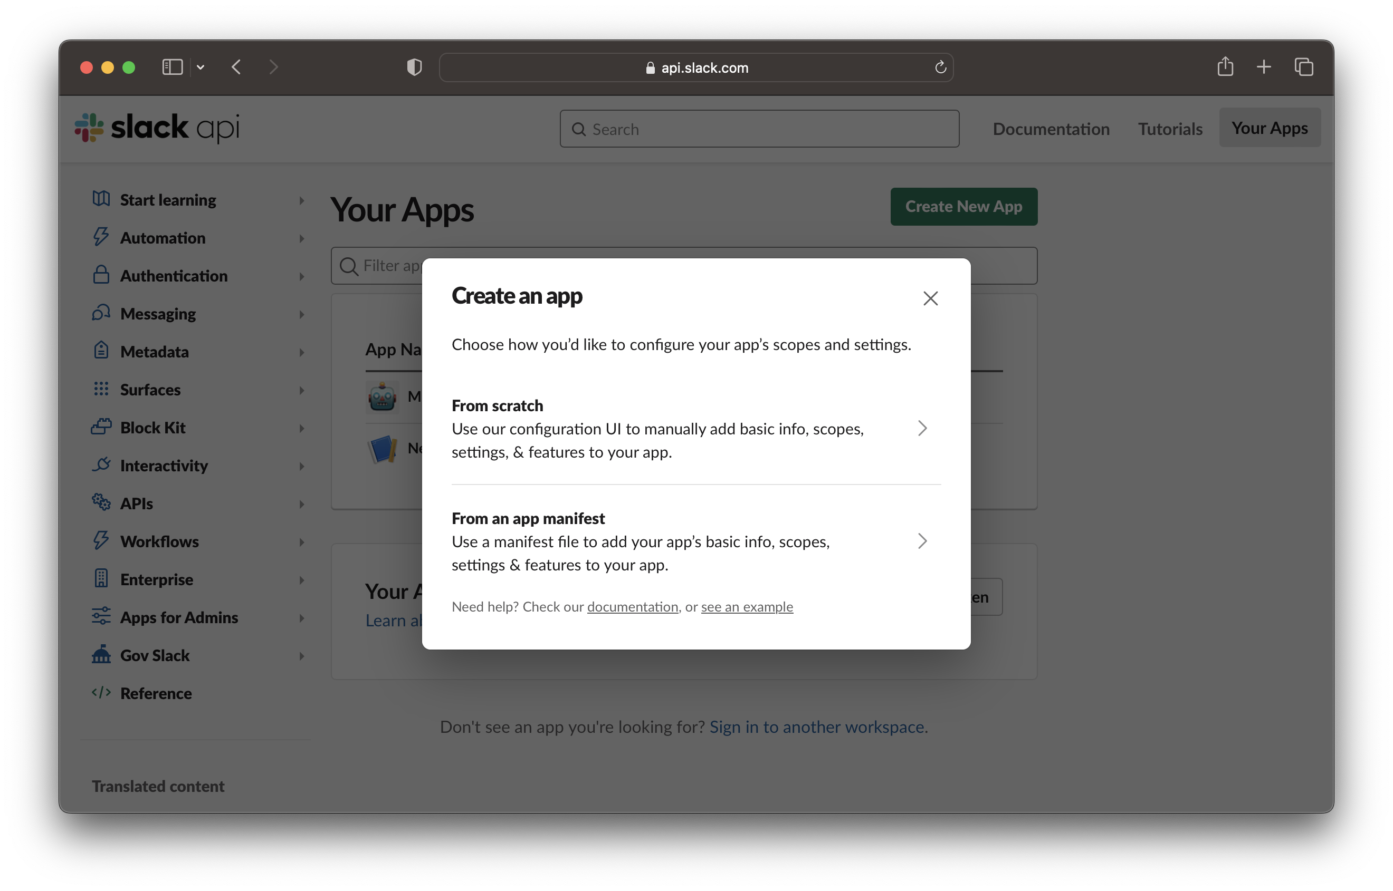The height and width of the screenshot is (891, 1393).
Task: Click the Surfaces grid icon
Action: pos(101,389)
